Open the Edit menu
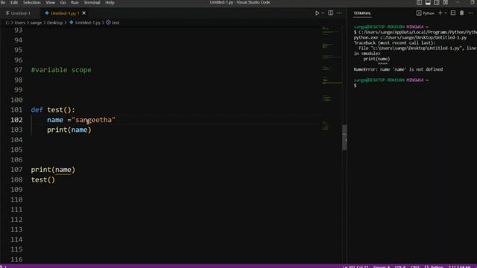This screenshot has height=268, width=477. (14, 2)
